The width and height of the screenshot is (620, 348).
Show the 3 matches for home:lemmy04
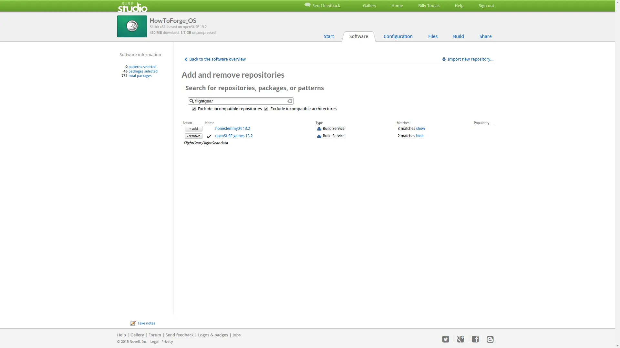tap(420, 129)
